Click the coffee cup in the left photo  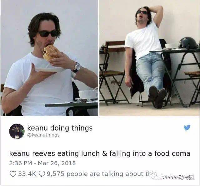pyautogui.click(x=88, y=94)
